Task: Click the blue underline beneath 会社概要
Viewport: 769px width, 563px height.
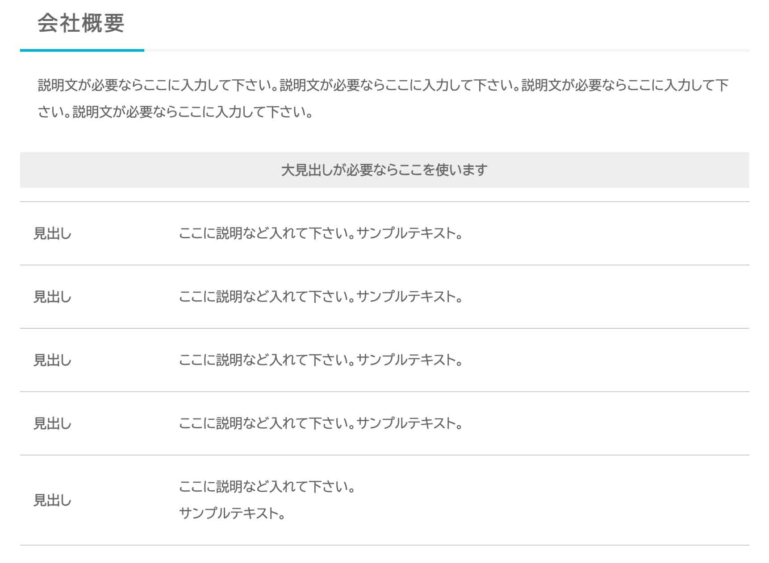Action: pyautogui.click(x=82, y=50)
